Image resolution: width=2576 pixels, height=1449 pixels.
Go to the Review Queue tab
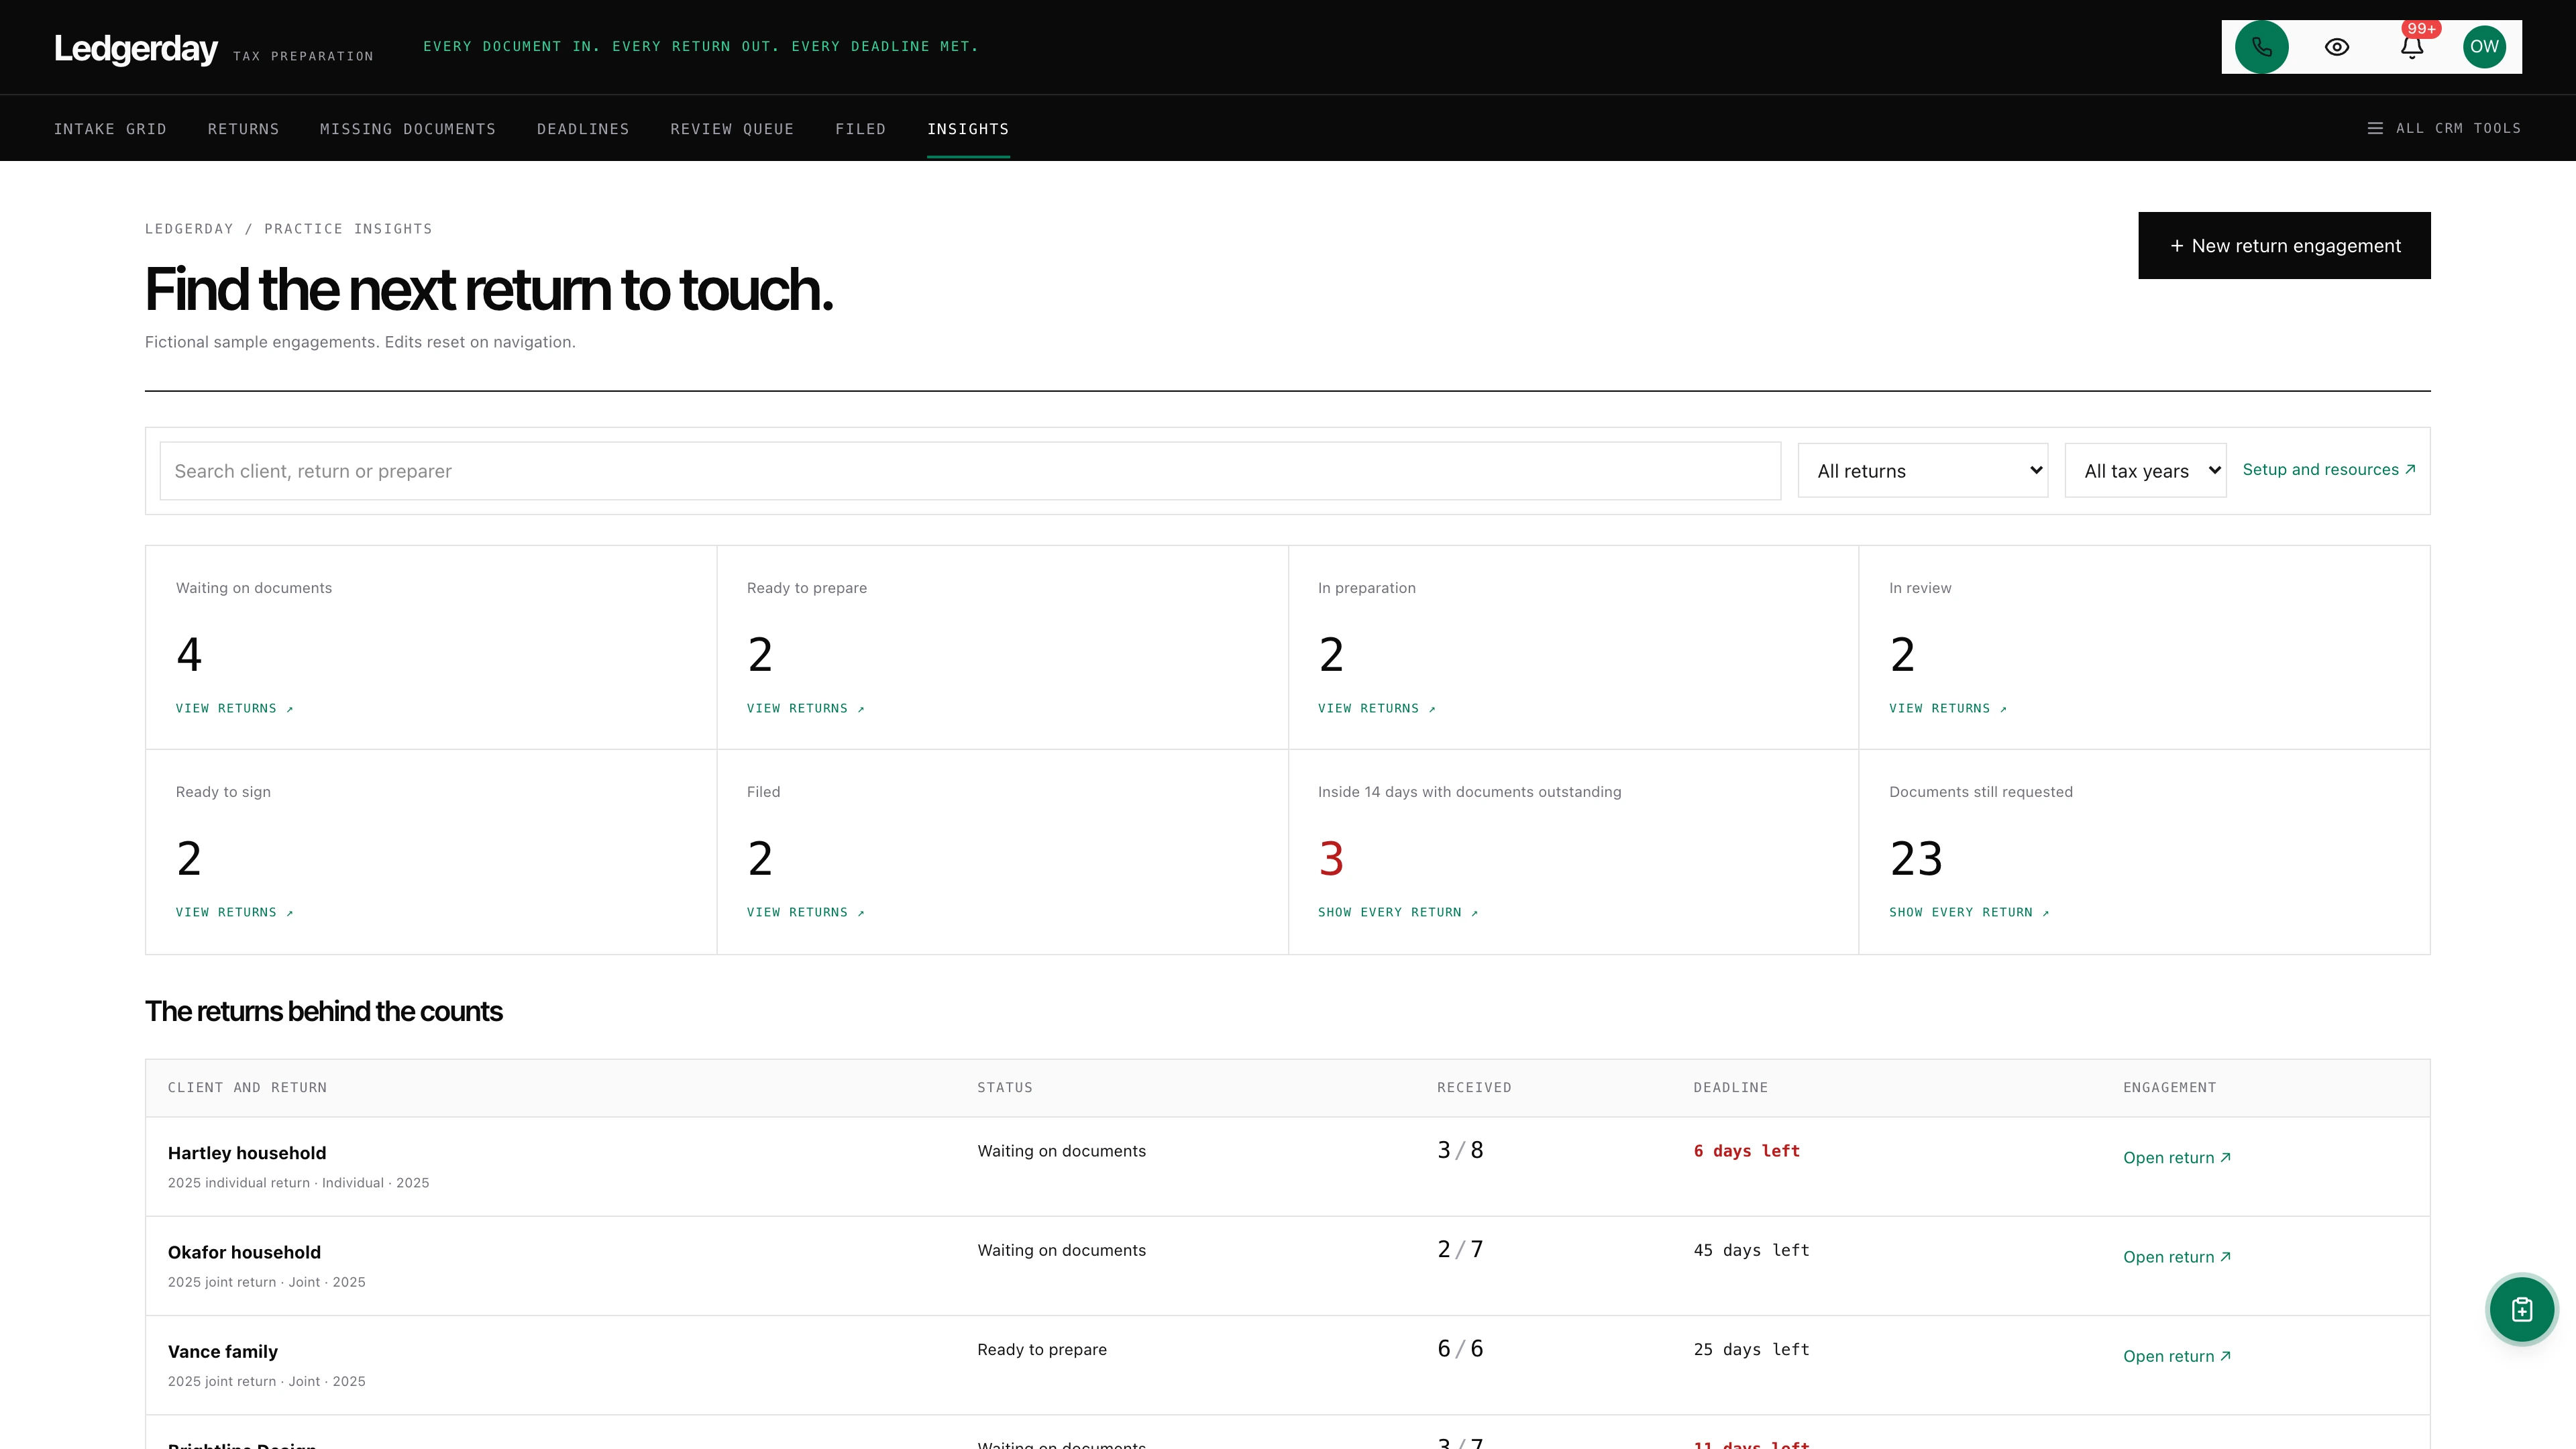point(732,129)
